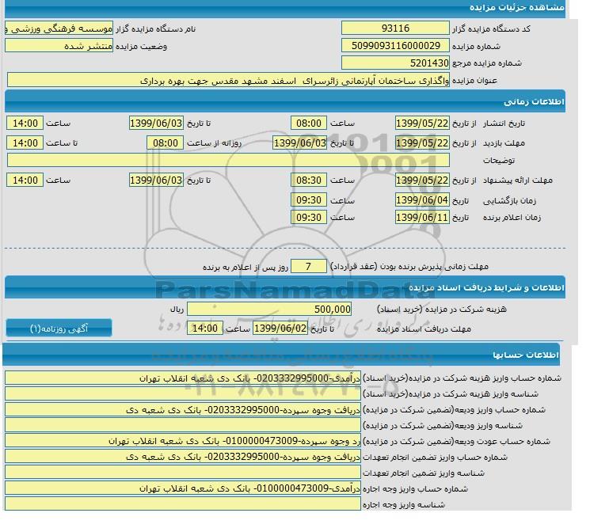Screen dimensions: 590x528
Task: Click publication end date 1399/06/03 in تاریخ انتشار row
Action: pyautogui.click(x=156, y=123)
